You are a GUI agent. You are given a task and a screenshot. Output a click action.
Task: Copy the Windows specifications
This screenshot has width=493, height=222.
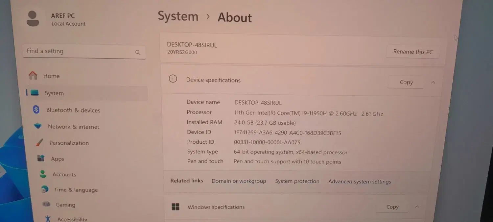pos(392,207)
